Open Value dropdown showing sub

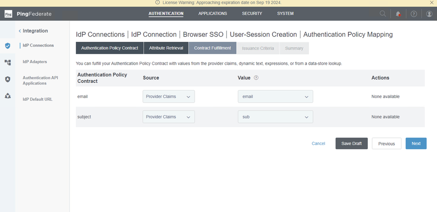(x=275, y=117)
